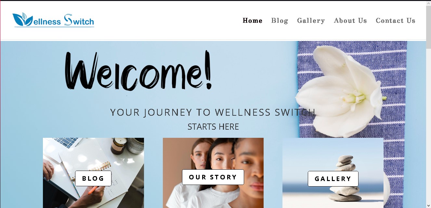The width and height of the screenshot is (431, 208).
Task: Click the OUR STORY button
Action: (x=213, y=177)
